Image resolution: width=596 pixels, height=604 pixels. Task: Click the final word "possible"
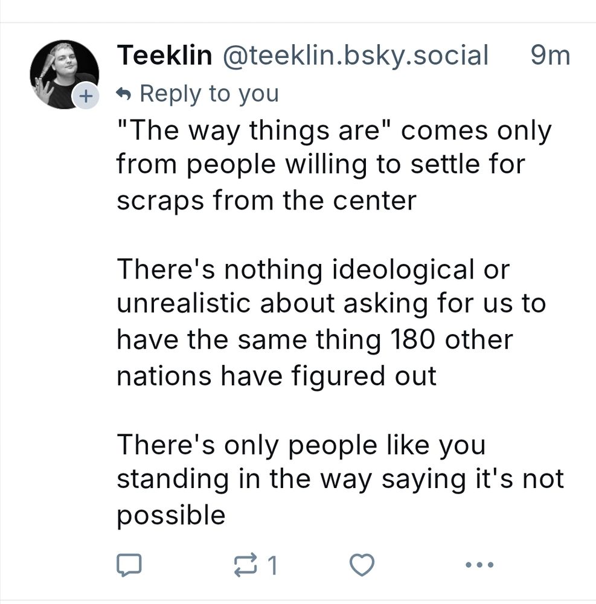(171, 515)
